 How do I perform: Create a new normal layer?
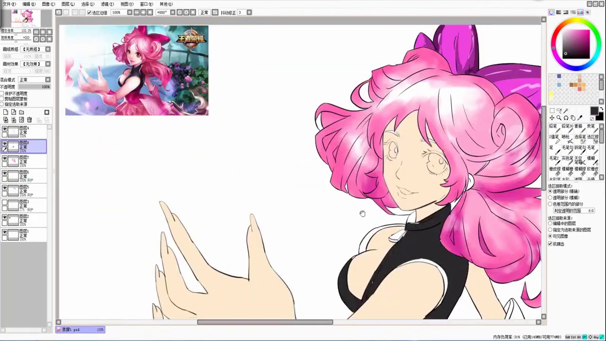tap(6, 112)
